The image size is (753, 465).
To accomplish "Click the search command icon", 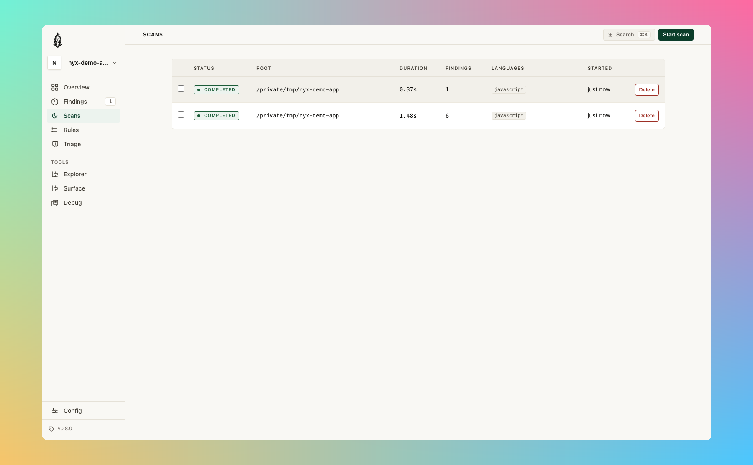I will tap(610, 35).
